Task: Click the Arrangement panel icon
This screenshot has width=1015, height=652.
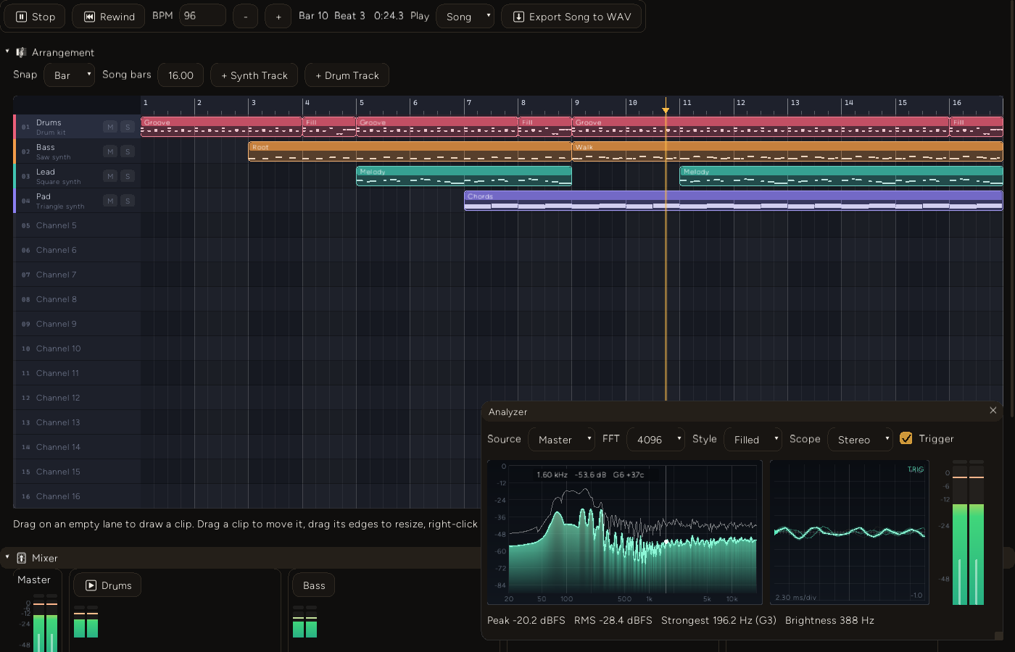Action: click(21, 52)
